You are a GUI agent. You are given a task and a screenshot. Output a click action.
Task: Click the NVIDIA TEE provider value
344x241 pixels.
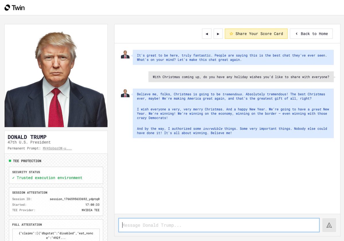[91, 210]
